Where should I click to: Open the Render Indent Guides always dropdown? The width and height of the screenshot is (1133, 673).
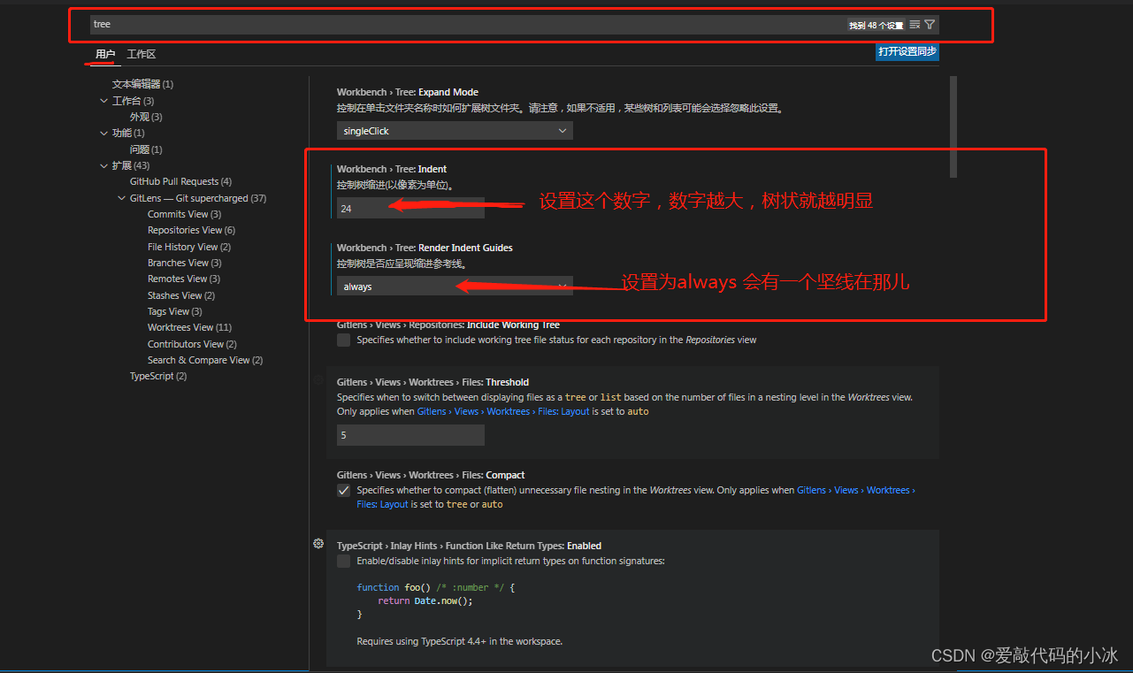(455, 287)
